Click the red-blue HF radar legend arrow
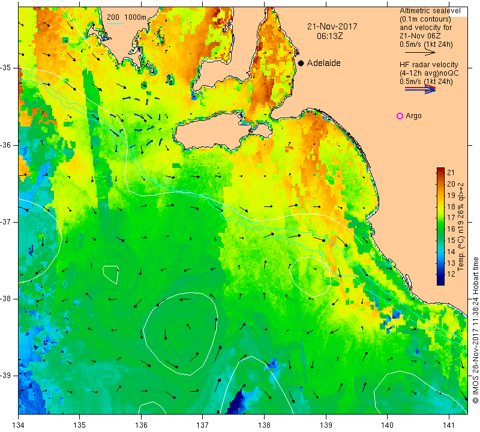This screenshot has height=432, width=480. (x=420, y=89)
